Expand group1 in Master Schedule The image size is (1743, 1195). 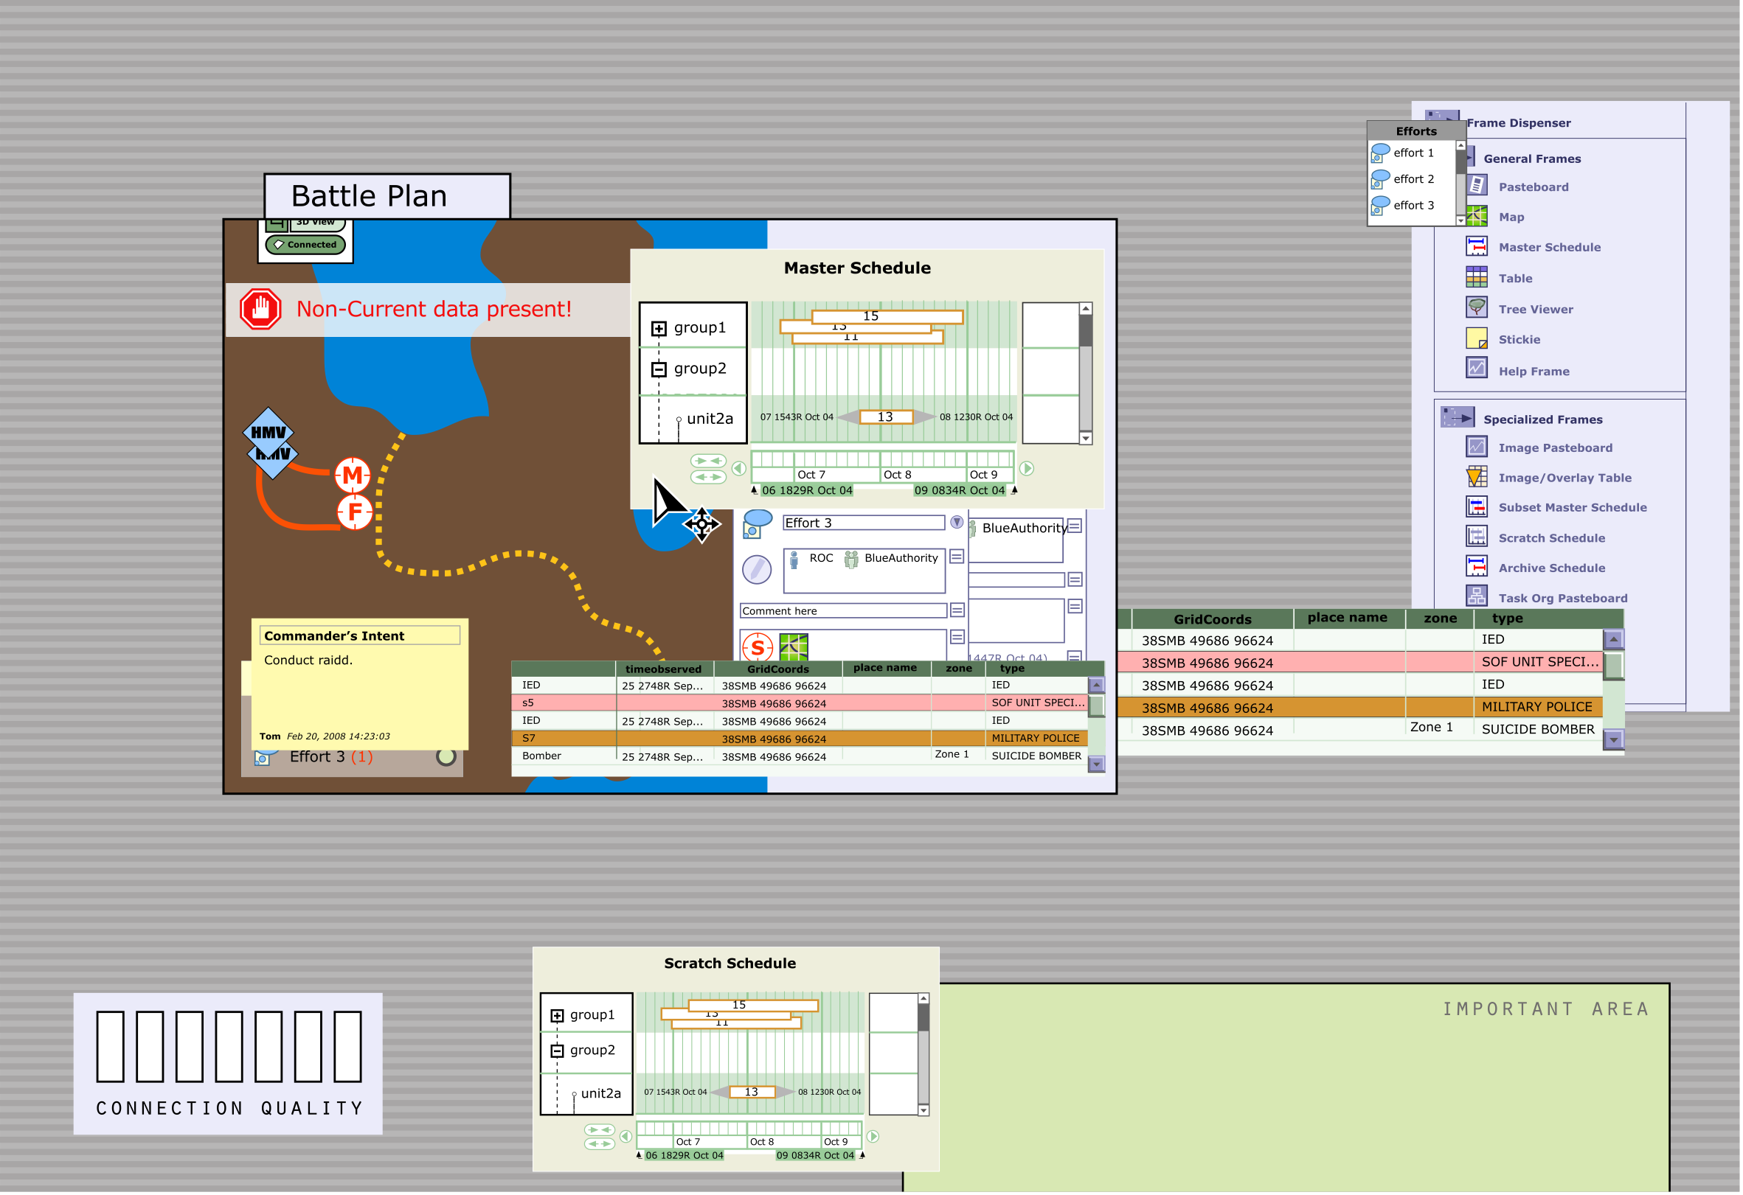pos(660,329)
